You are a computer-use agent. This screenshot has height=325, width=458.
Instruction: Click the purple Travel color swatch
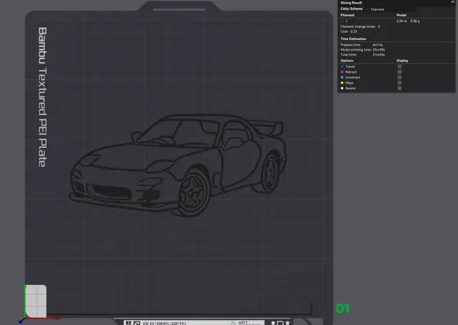click(342, 66)
